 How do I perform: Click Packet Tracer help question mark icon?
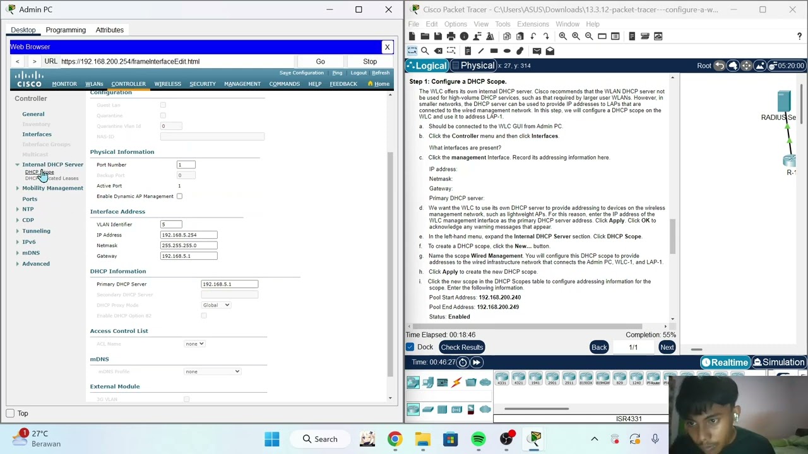(799, 37)
